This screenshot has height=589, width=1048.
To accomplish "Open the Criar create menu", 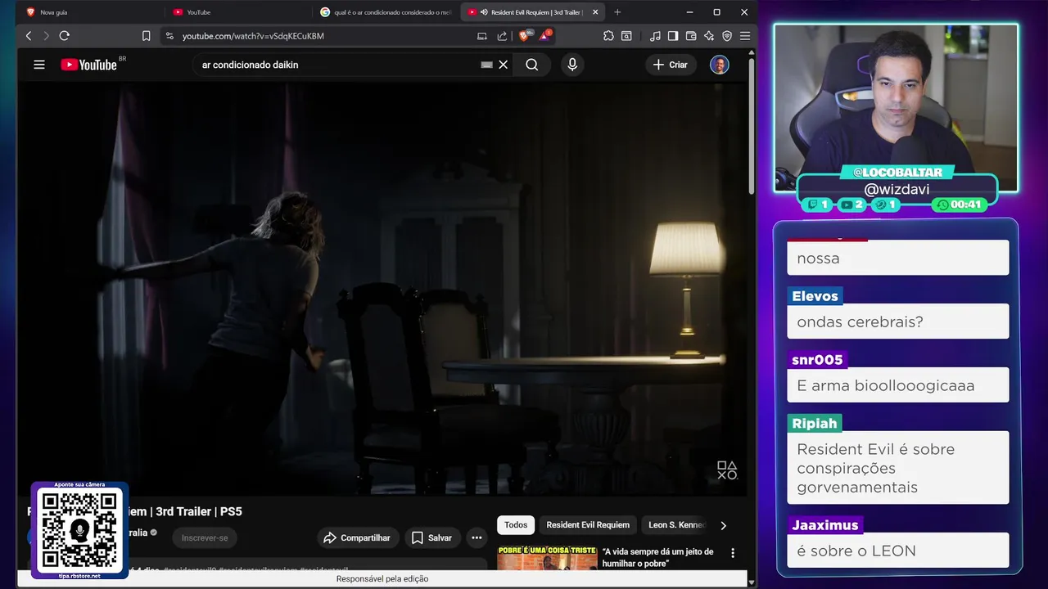I will (x=671, y=65).
